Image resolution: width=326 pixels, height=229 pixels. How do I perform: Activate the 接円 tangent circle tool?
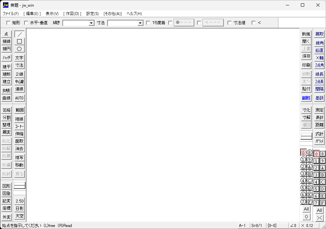click(x=6, y=49)
